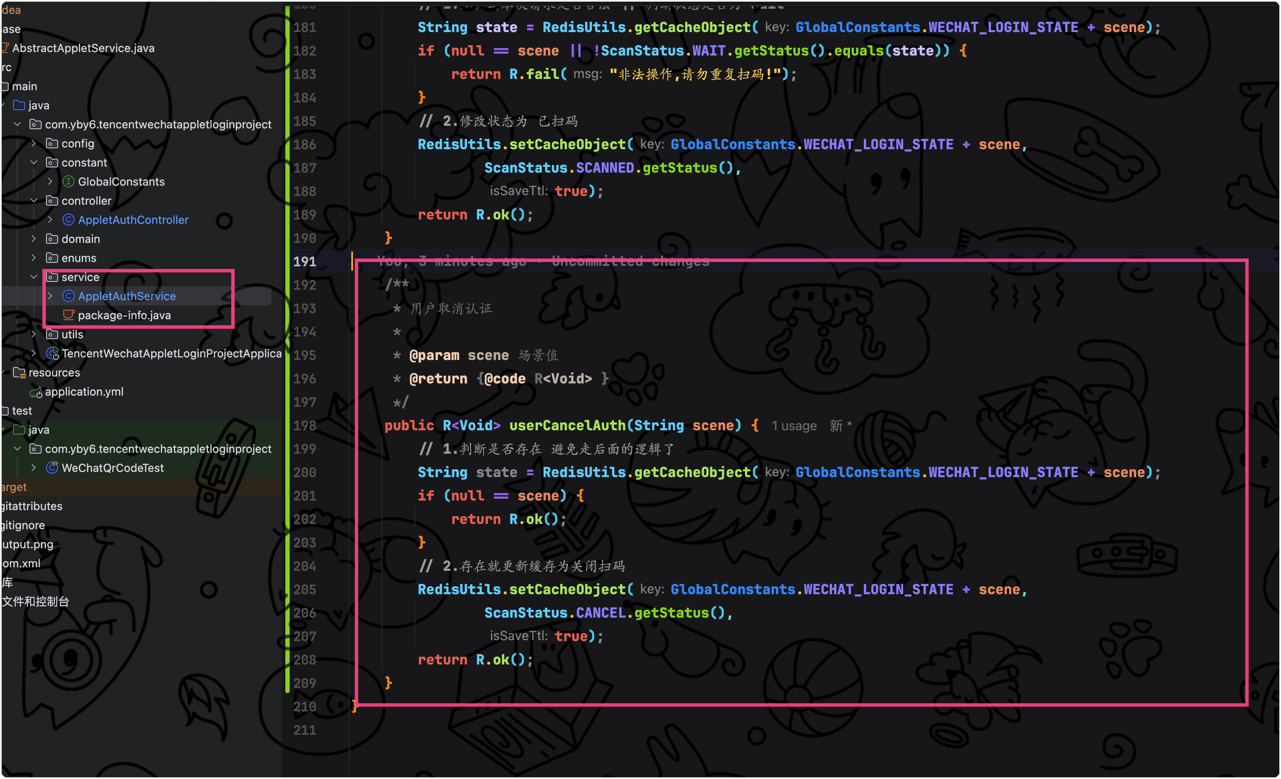Expand the domain package folder
Screen dimensions: 1281x779
click(x=34, y=239)
